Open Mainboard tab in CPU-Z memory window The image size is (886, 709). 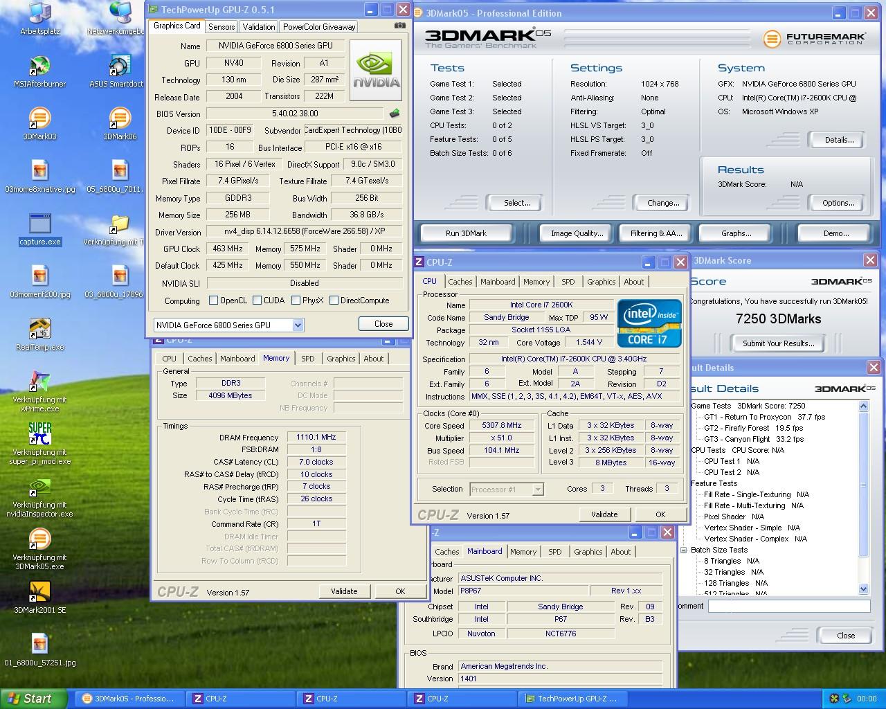tap(237, 359)
